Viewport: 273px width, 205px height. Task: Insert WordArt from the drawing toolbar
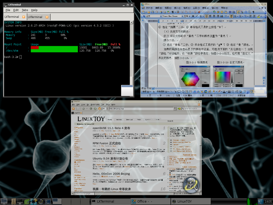194,92
